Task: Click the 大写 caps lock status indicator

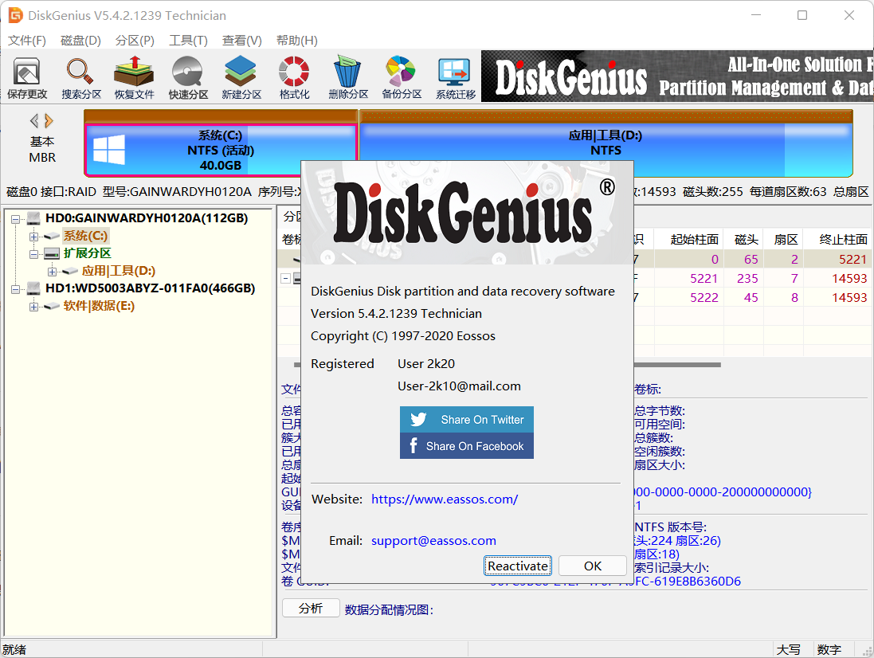Action: (x=788, y=650)
